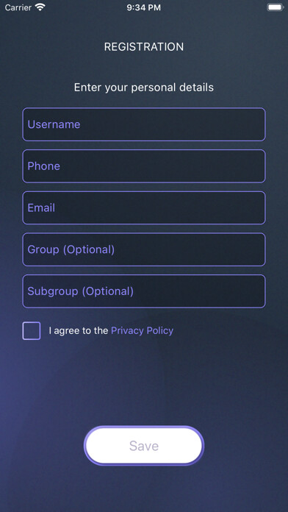Focus the Group (Optional) field
Screen dimensions: 288x512
point(144,249)
